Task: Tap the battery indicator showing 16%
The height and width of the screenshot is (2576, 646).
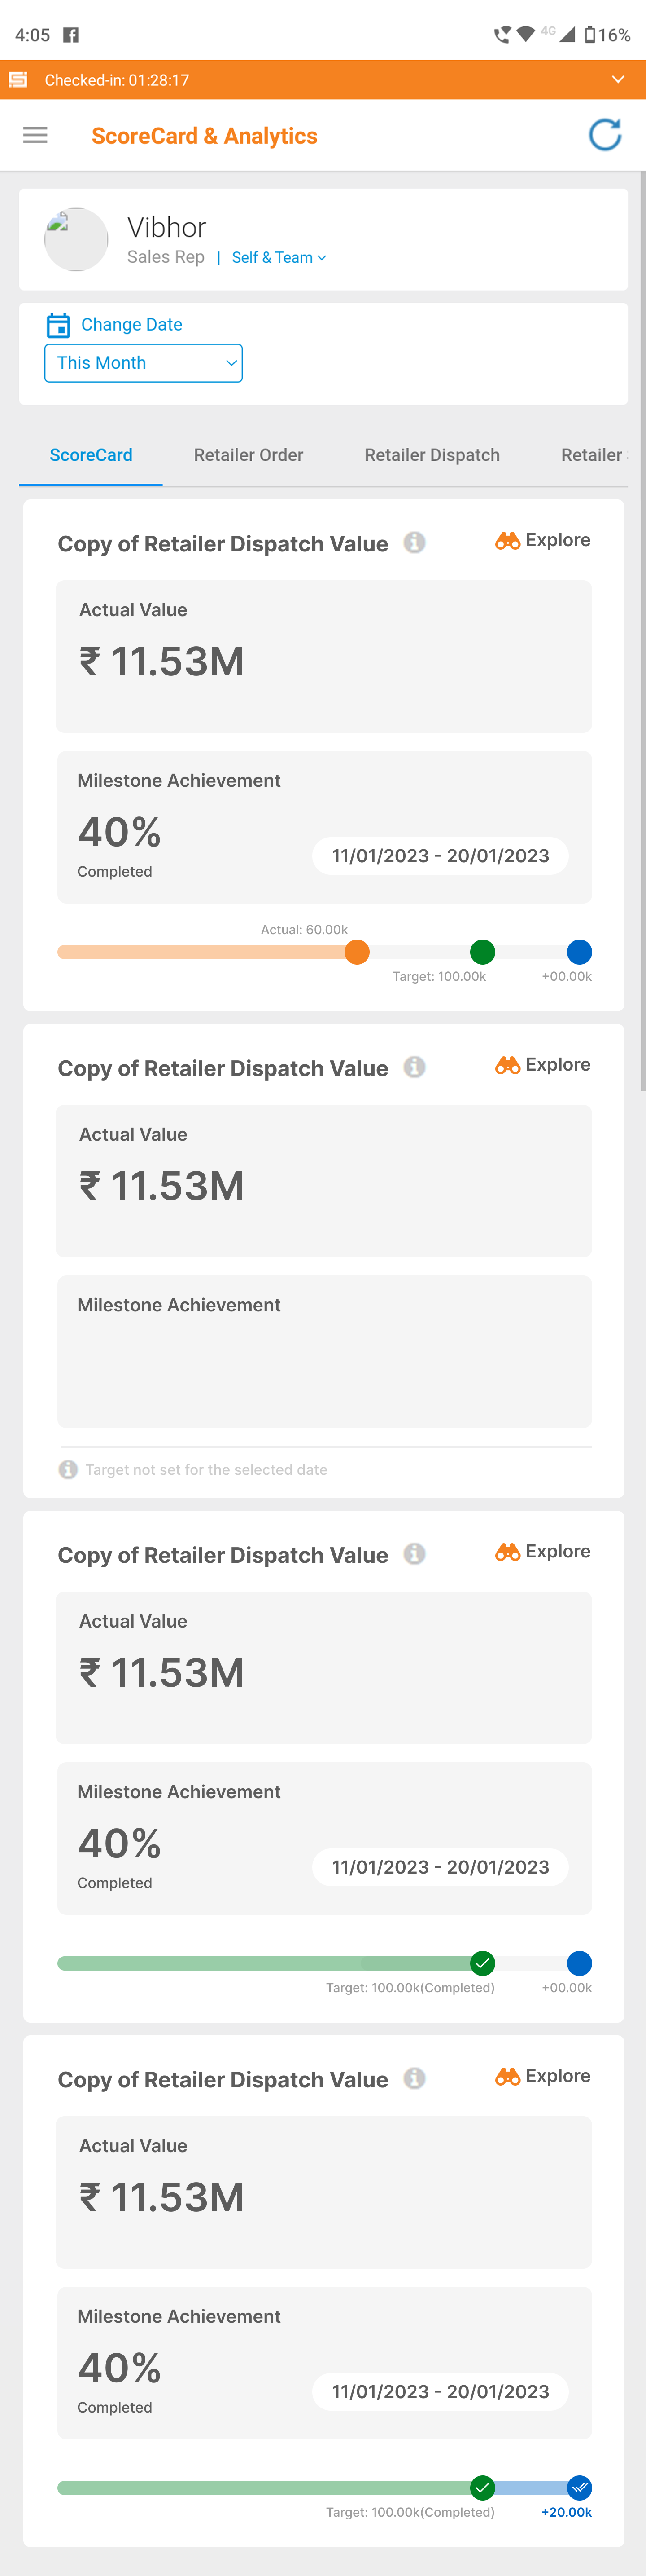Action: [x=607, y=35]
